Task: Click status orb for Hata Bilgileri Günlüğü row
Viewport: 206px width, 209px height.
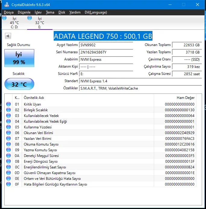Action: coord(8,184)
